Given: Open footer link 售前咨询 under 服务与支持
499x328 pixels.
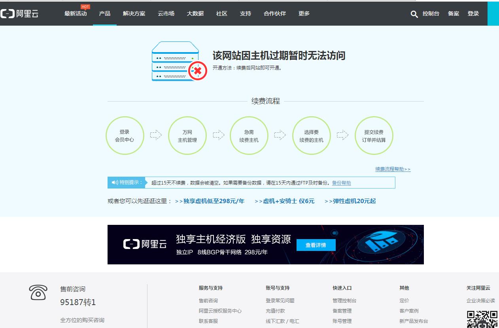Looking at the screenshot, I should [x=208, y=301].
